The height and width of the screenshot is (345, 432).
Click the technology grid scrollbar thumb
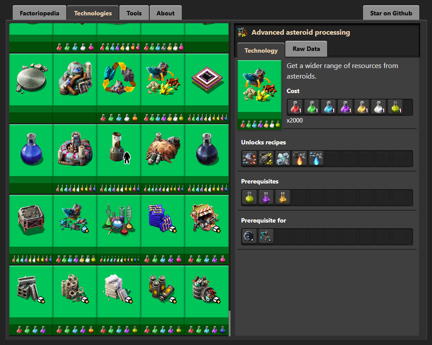(229, 323)
